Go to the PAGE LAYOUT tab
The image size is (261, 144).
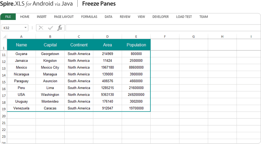64,17
